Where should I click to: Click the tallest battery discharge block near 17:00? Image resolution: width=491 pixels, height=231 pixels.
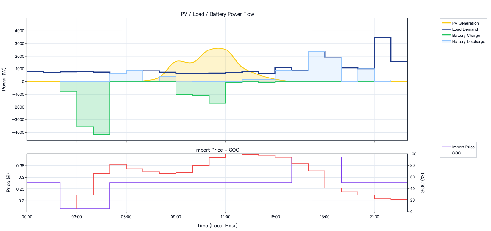pos(316,67)
